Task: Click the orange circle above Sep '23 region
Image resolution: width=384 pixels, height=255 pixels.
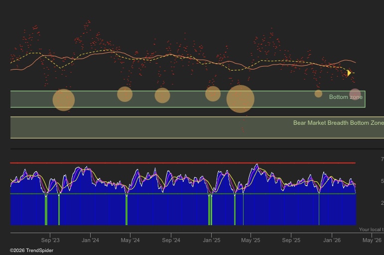Action: click(64, 100)
